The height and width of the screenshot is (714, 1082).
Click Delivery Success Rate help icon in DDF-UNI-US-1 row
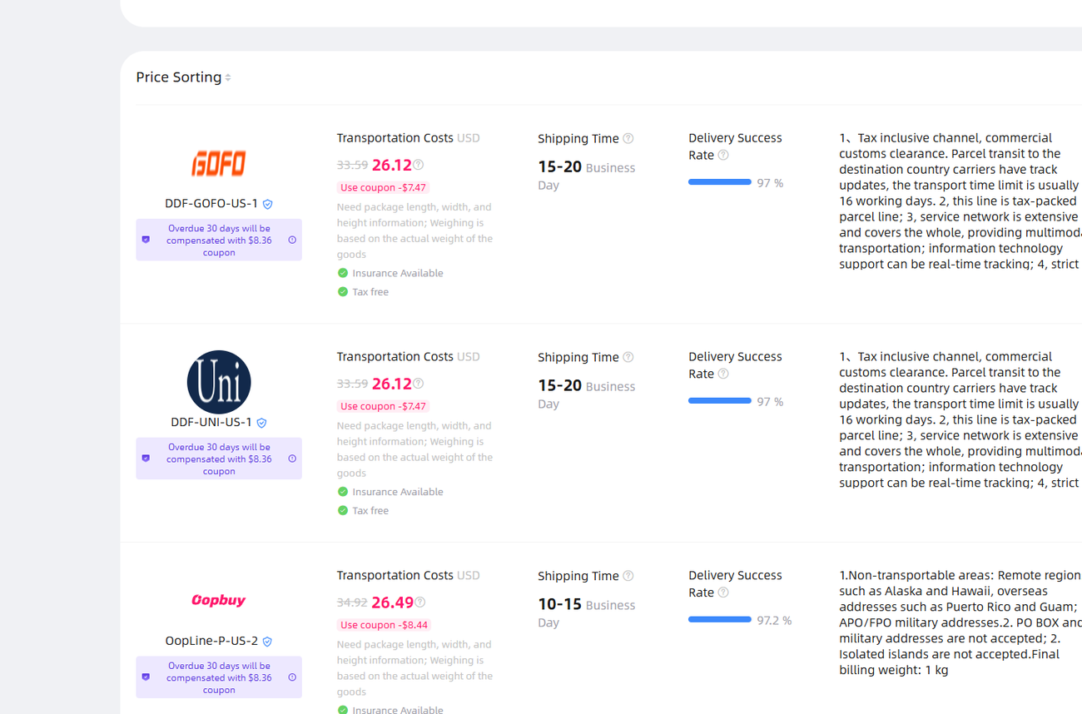(x=723, y=374)
